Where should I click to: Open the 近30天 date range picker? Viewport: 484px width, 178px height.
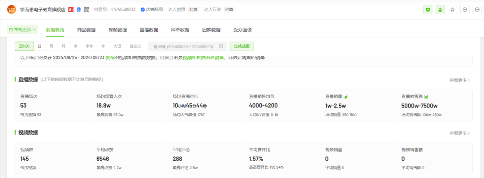point(187,46)
